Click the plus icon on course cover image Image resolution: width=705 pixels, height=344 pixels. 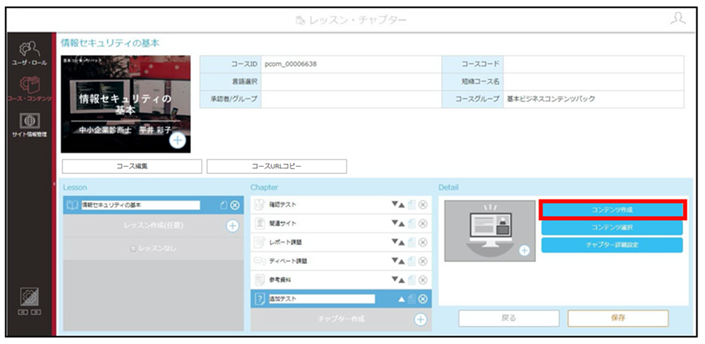(178, 140)
